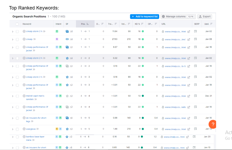Open the overglove keyword link
Image resolution: width=232 pixels, height=150 pixels.
pos(31,129)
